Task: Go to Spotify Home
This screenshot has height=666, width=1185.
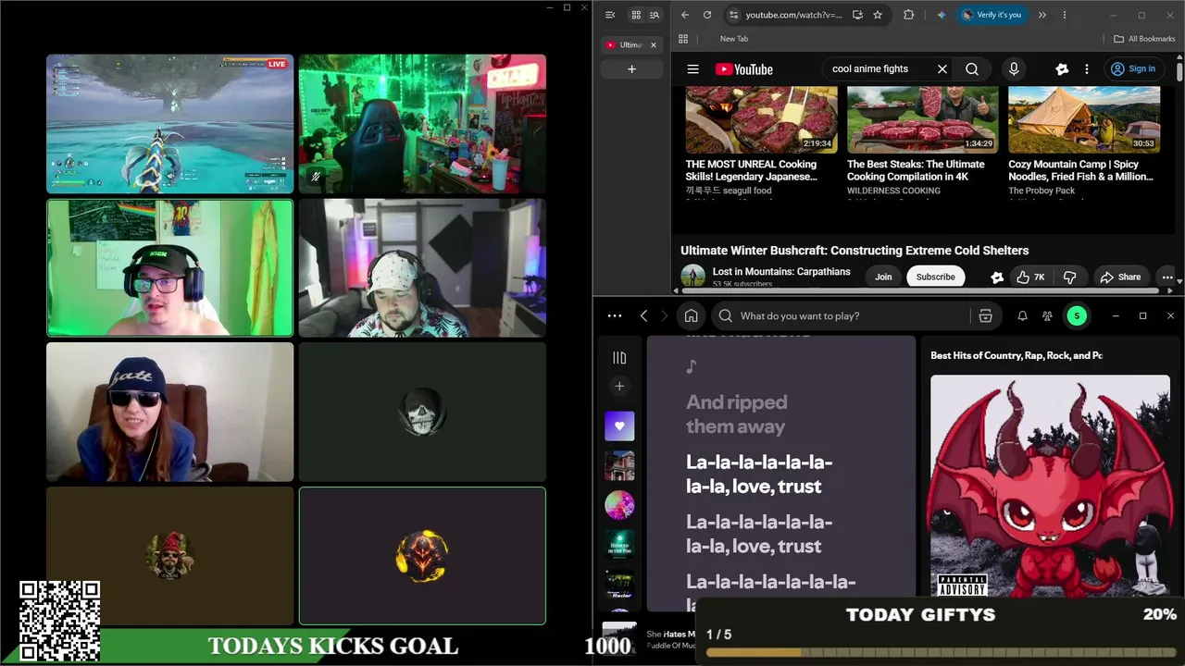Action: point(691,315)
